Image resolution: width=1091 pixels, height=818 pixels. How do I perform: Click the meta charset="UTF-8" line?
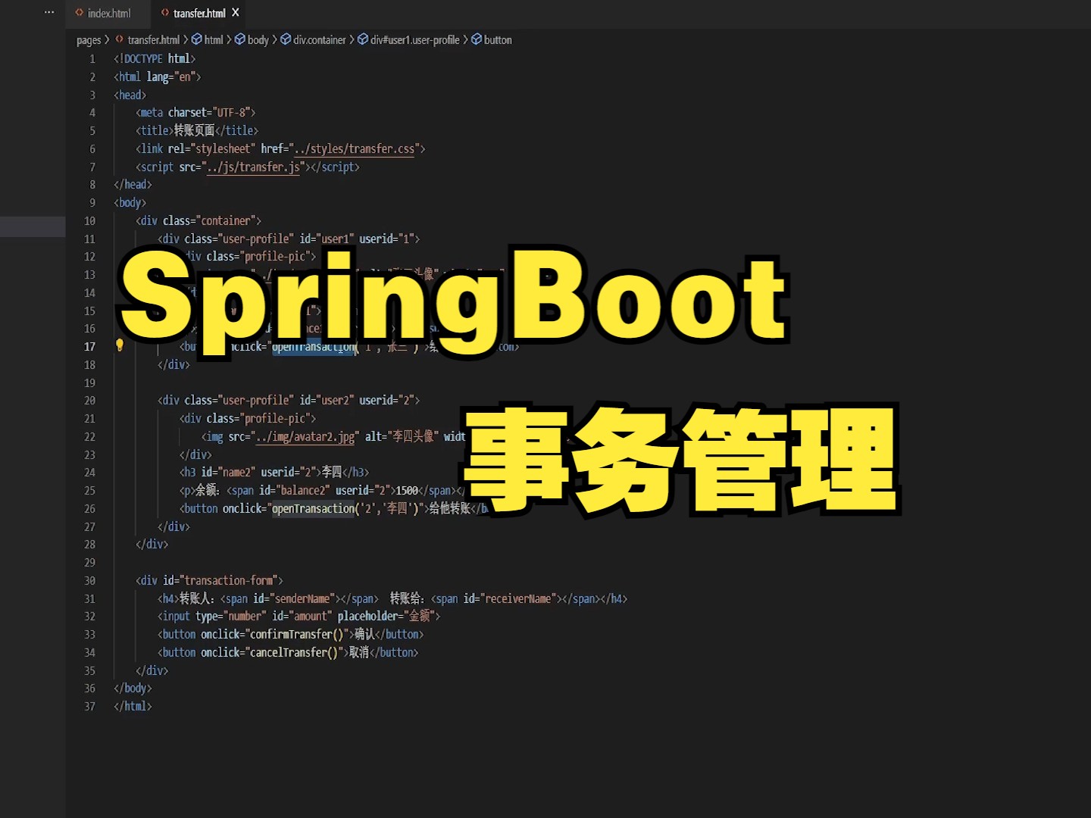click(x=195, y=113)
